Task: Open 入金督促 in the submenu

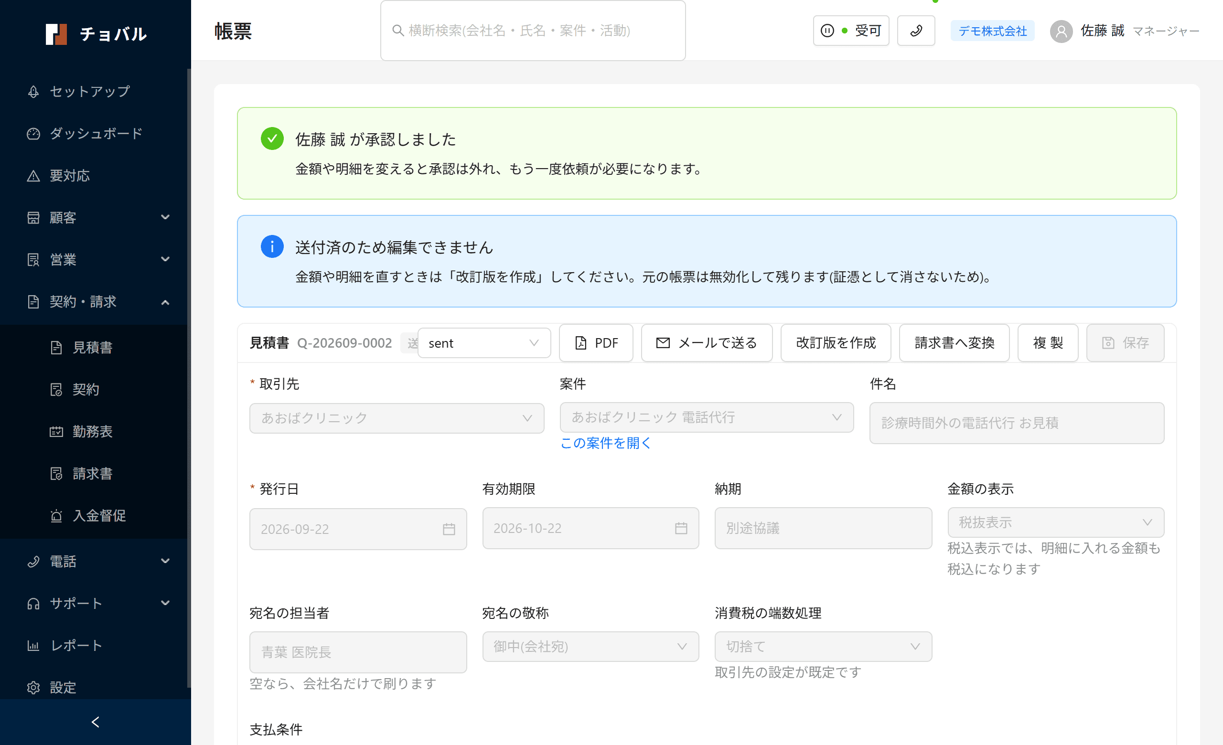Action: point(94,516)
